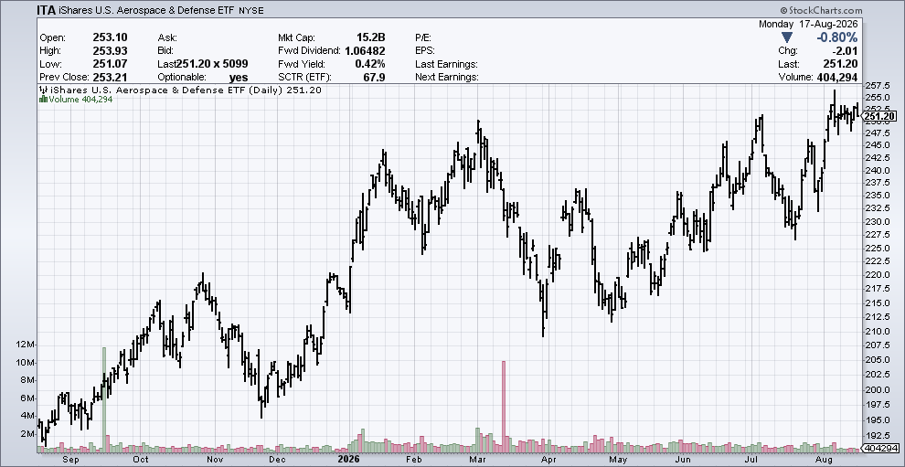This screenshot has height=467, width=905.
Task: Click the P/E label
Action: coord(424,37)
